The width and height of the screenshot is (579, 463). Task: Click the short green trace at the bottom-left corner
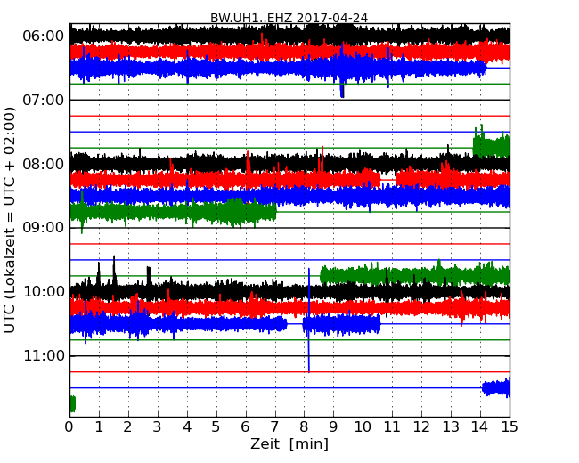[72, 403]
